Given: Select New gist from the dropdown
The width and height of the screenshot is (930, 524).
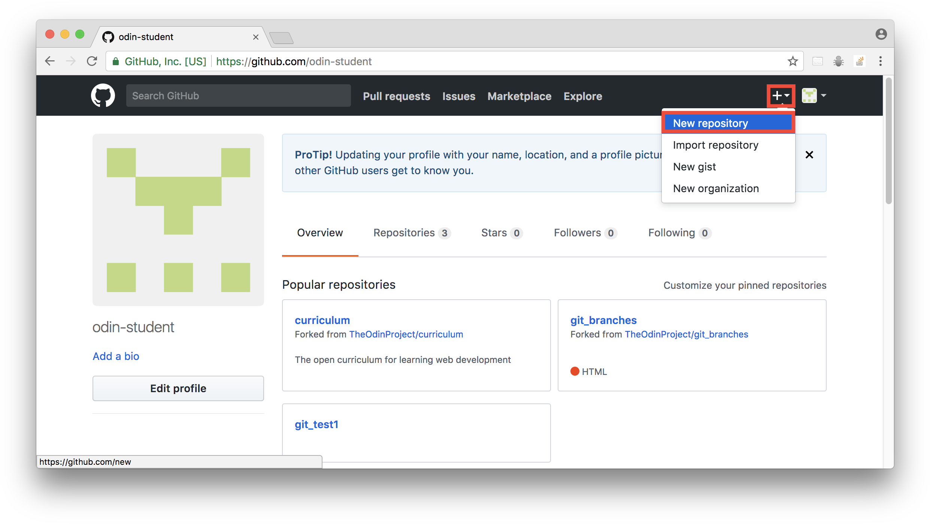Looking at the screenshot, I should [728, 167].
